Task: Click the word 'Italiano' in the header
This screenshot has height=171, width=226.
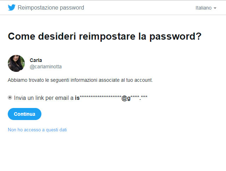Action: click(x=203, y=8)
